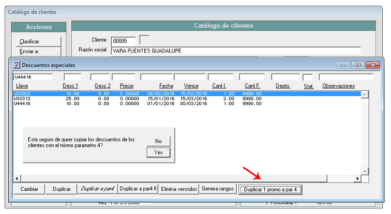Click the Precio column header
391x214 pixels.
pos(127,86)
